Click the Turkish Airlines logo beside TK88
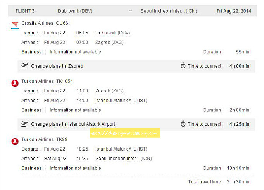The width and height of the screenshot is (264, 190). click(15, 142)
